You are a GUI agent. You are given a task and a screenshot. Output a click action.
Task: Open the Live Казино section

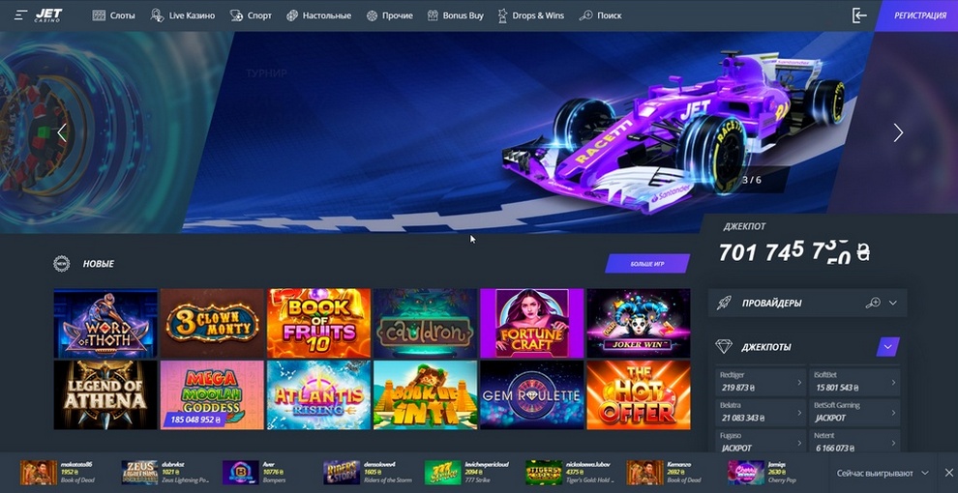[183, 15]
